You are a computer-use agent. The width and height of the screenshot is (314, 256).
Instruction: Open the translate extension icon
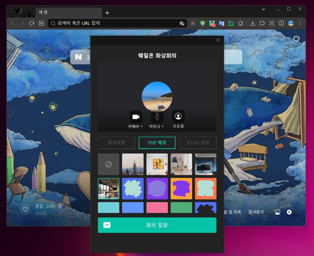pyautogui.click(x=221, y=23)
